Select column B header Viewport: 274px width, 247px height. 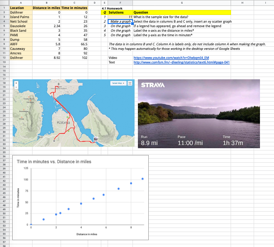[47, 3]
